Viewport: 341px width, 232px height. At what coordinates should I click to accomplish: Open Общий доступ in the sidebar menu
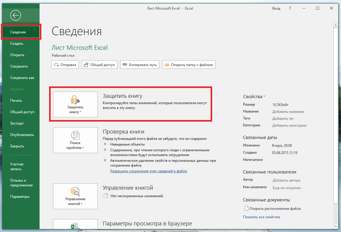pos(21,112)
